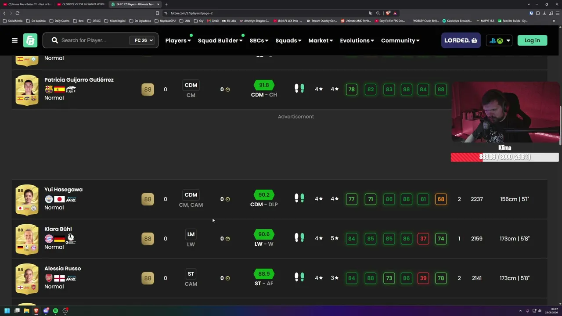Click the coin icon in Klara Bühl's row

pyautogui.click(x=227, y=239)
